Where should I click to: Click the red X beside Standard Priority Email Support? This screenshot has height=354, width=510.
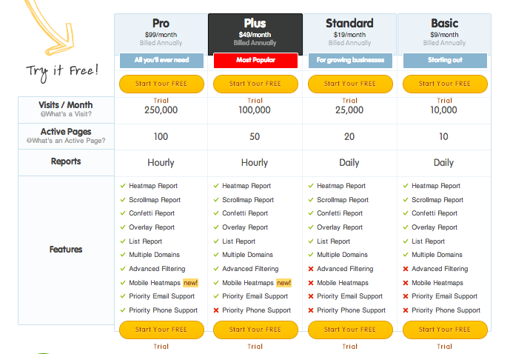point(311,296)
